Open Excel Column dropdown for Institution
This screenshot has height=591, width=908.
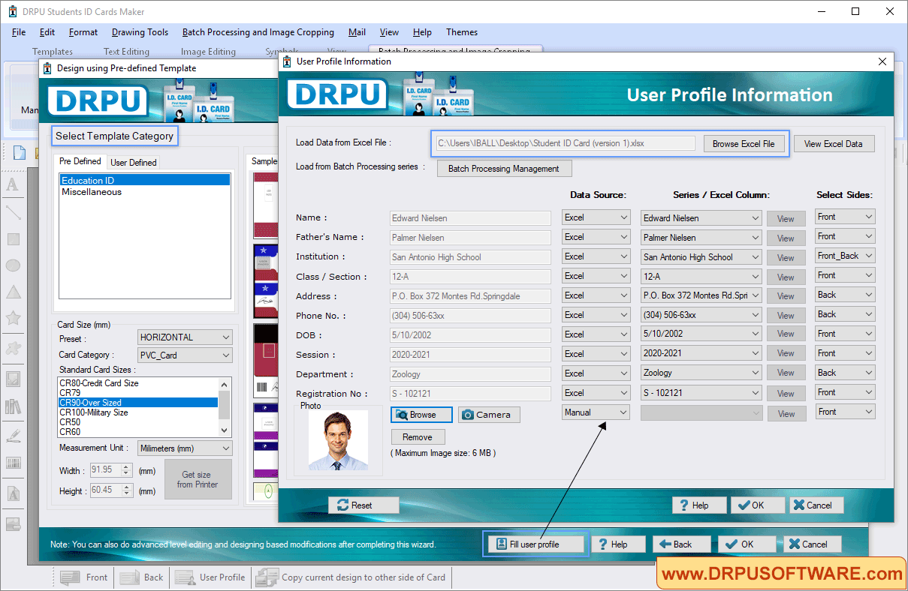point(701,257)
